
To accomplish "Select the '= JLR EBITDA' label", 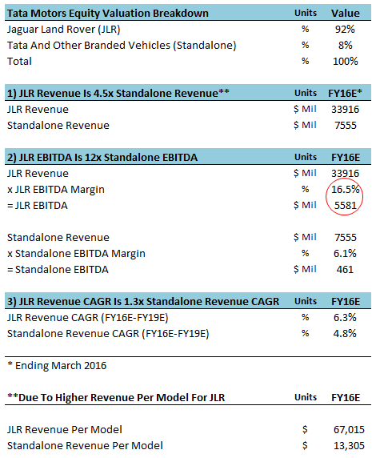I will point(38,206).
